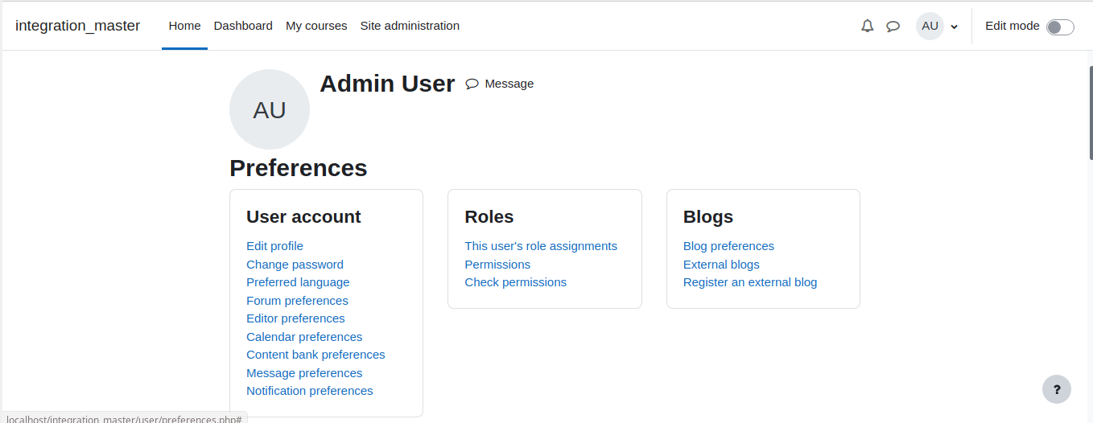
Task: Open the notifications bell icon
Action: point(867,26)
